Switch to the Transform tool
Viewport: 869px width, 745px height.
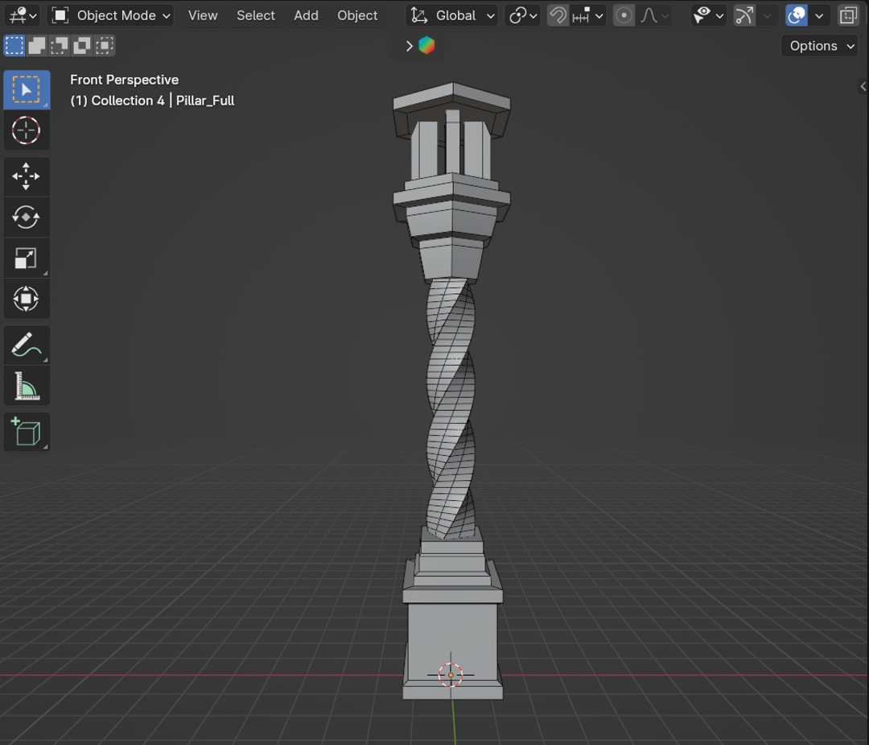[x=26, y=300]
